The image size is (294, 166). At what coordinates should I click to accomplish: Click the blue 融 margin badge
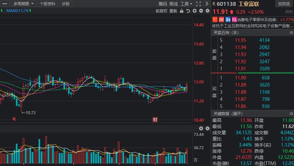click(228, 19)
